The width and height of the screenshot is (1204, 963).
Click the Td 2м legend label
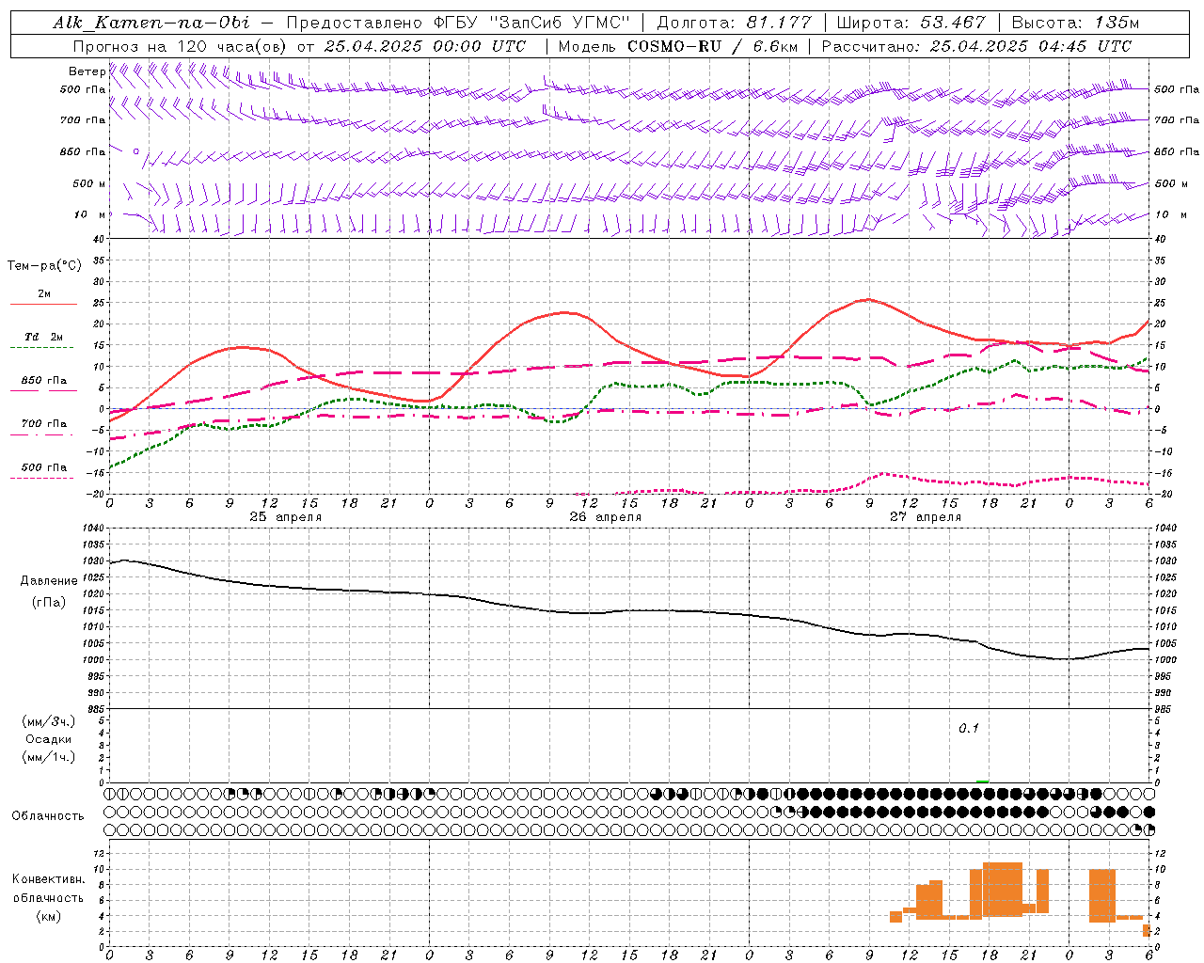tap(44, 337)
